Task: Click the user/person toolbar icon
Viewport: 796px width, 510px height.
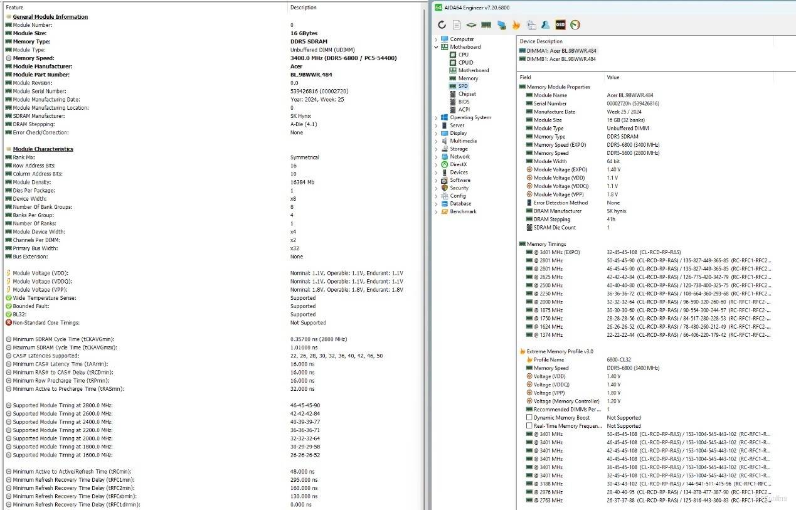Action: [x=546, y=25]
